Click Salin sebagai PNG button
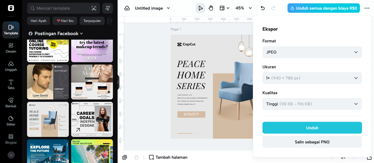 coord(312,142)
